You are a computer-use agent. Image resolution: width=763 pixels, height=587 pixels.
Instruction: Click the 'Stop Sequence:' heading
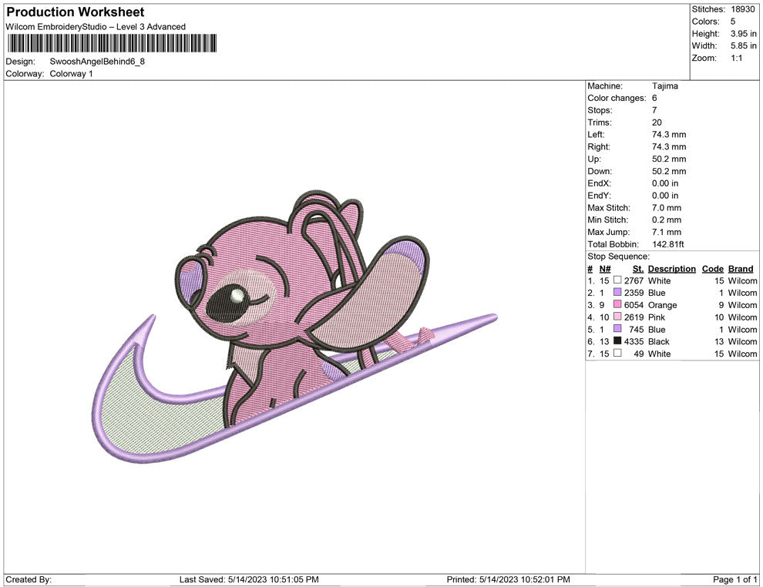pyautogui.click(x=618, y=257)
